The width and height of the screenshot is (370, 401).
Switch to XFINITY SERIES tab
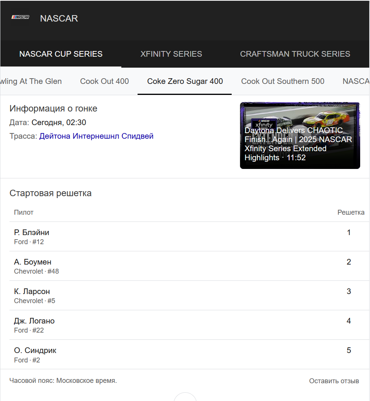(171, 54)
